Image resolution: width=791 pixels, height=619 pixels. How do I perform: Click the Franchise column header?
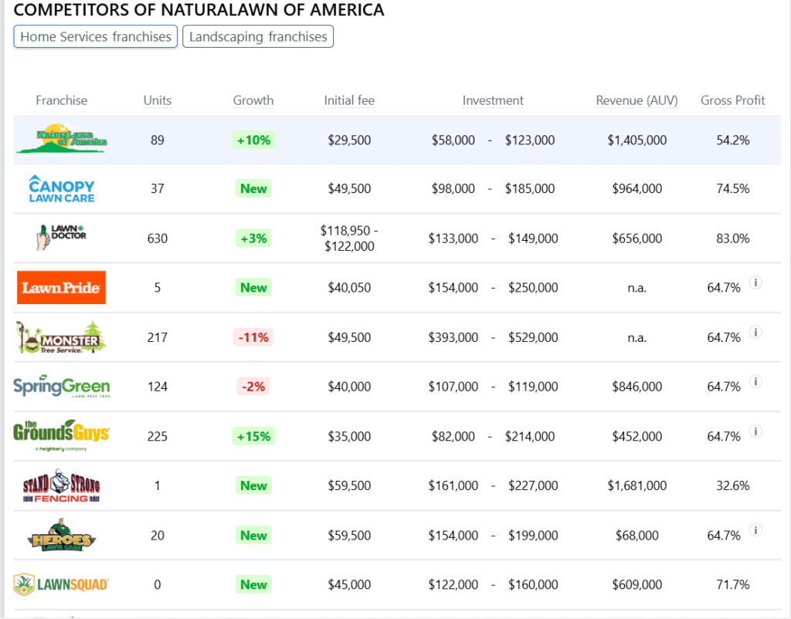[62, 100]
